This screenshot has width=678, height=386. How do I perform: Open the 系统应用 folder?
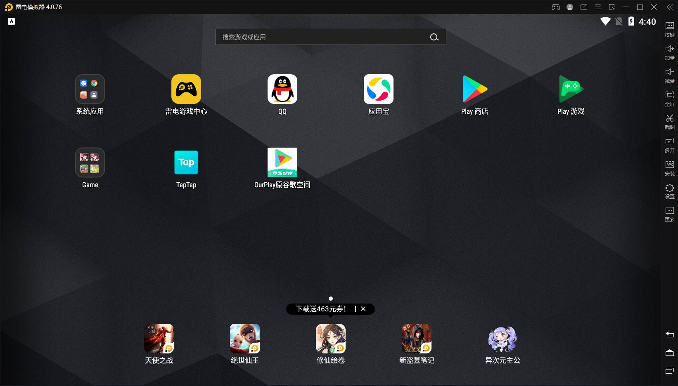(x=90, y=89)
